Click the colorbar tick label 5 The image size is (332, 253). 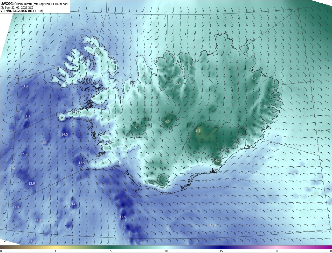111,251
